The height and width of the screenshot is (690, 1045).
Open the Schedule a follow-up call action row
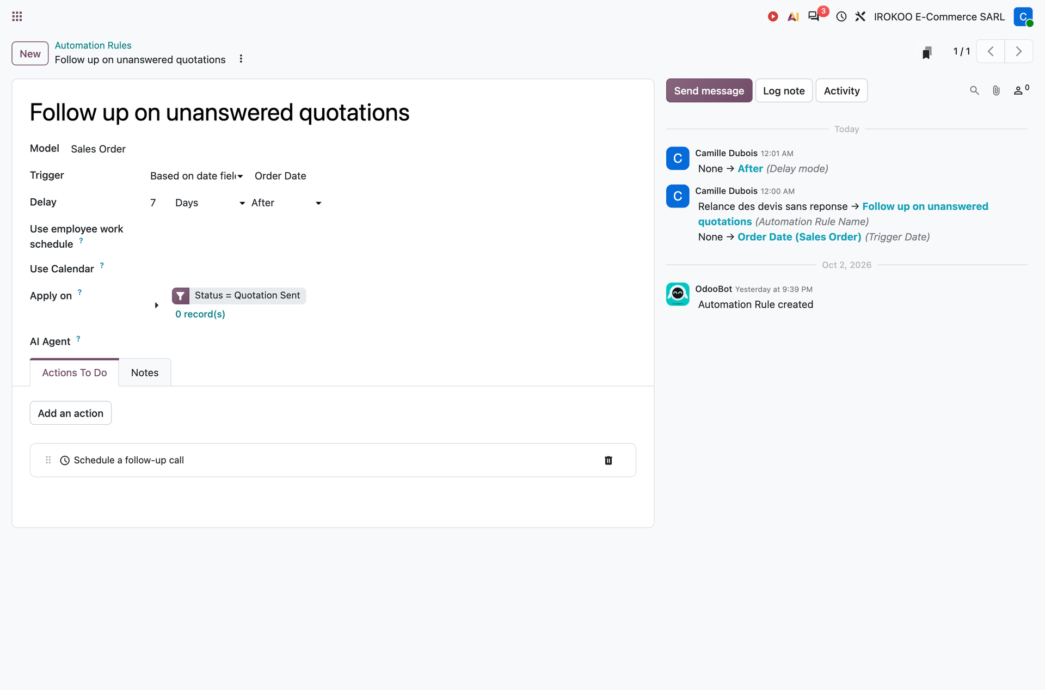(x=333, y=460)
